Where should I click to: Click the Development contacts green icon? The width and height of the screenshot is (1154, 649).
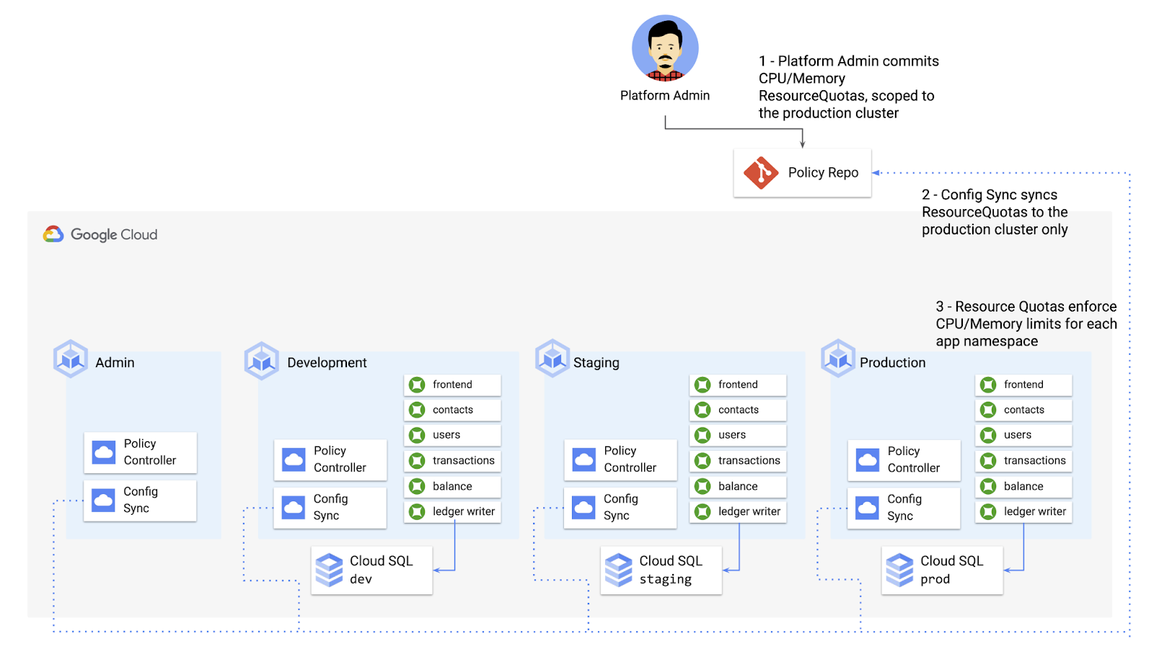tap(417, 410)
